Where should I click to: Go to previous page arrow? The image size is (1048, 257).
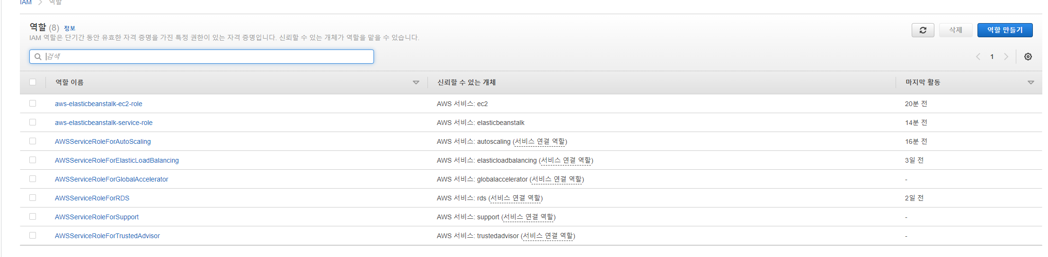tap(978, 57)
